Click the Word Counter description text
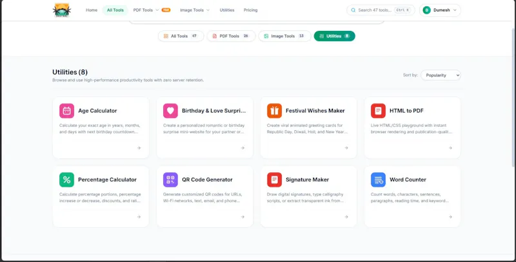This screenshot has height=262, width=516. pos(410,198)
